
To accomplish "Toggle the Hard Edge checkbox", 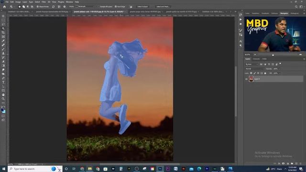I will (x=116, y=7).
